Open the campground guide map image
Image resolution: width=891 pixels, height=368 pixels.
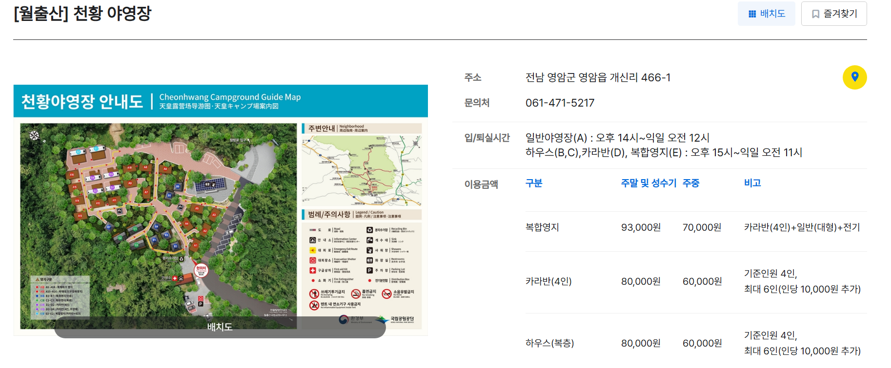(x=221, y=210)
